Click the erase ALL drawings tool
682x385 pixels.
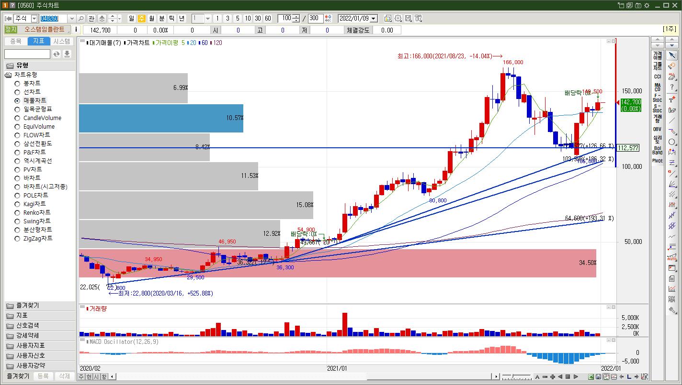click(672, 76)
